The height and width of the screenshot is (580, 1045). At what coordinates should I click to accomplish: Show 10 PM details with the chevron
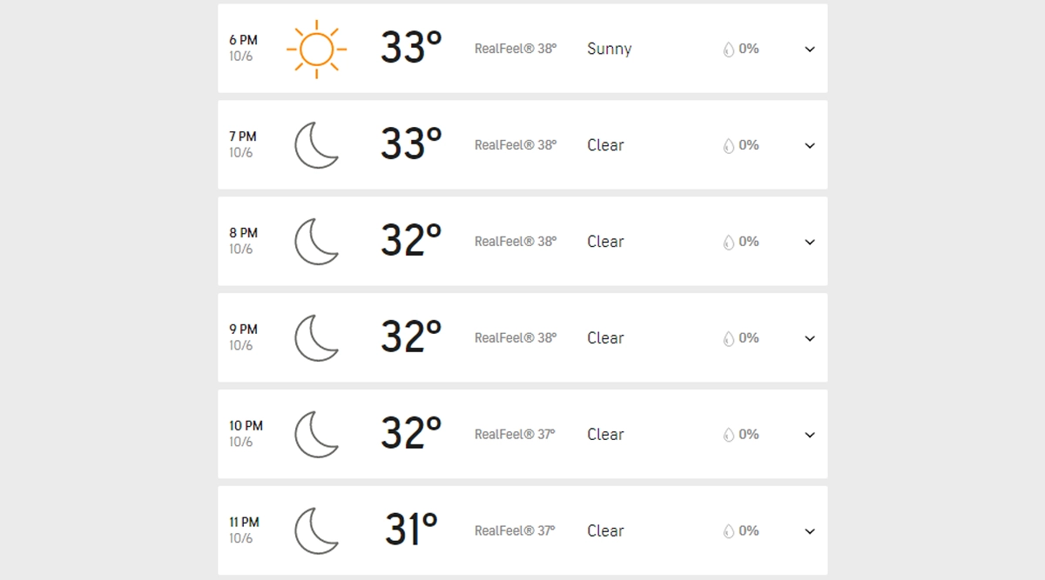point(810,436)
